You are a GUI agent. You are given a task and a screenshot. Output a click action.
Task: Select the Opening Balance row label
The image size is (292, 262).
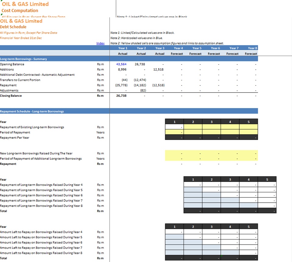(12, 64)
